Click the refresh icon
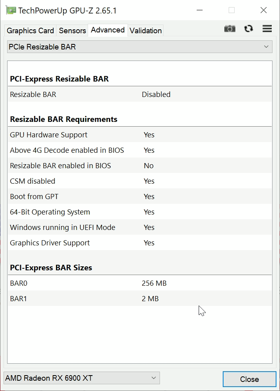The width and height of the screenshot is (280, 391). tap(248, 29)
